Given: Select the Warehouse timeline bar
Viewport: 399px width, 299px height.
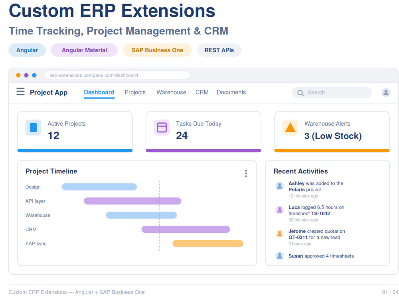Looking at the screenshot, I should tap(142, 215).
